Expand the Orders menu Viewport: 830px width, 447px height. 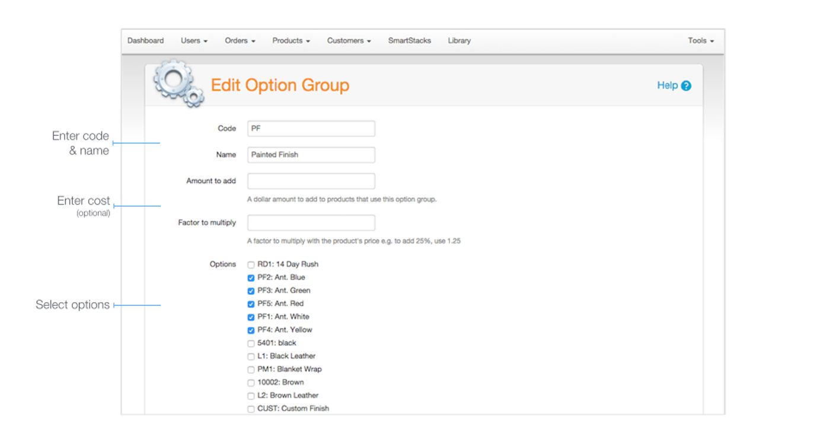point(240,41)
